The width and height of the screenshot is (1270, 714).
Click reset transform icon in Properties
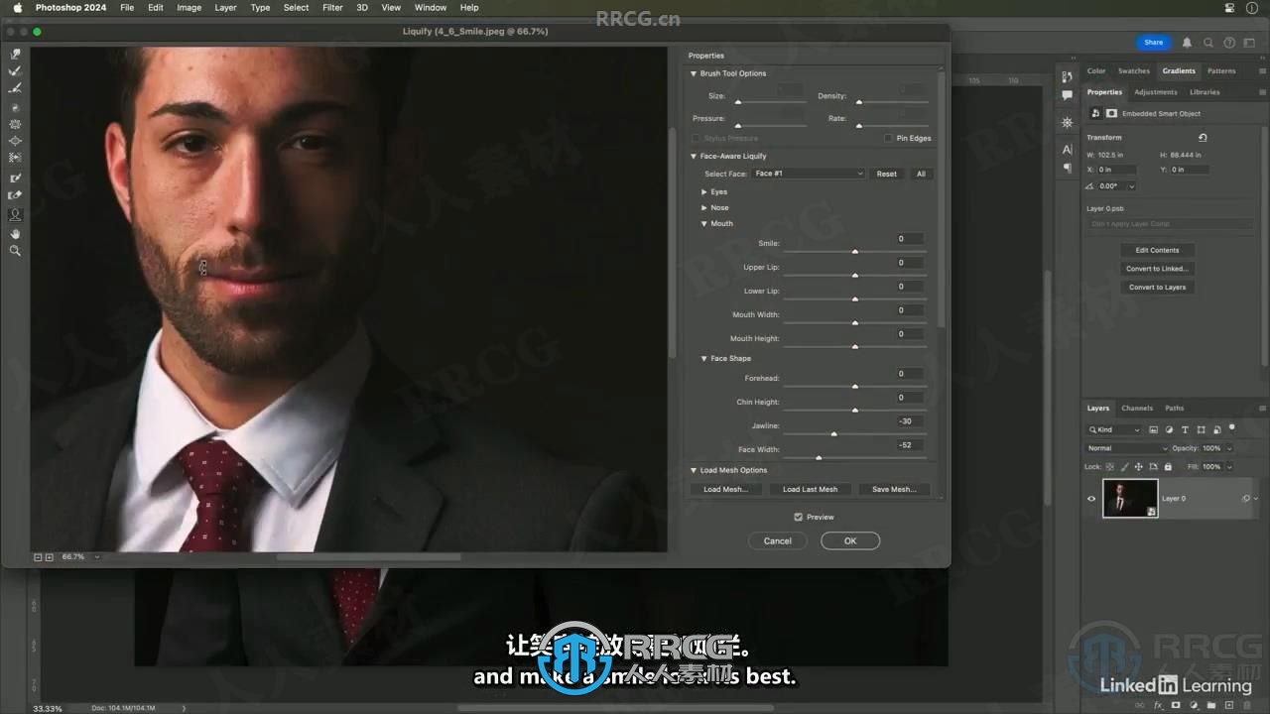click(x=1203, y=138)
